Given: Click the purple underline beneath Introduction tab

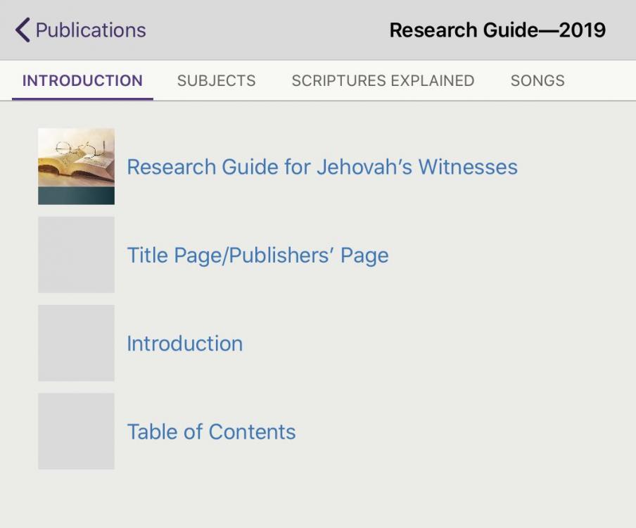Looking at the screenshot, I should point(82,99).
